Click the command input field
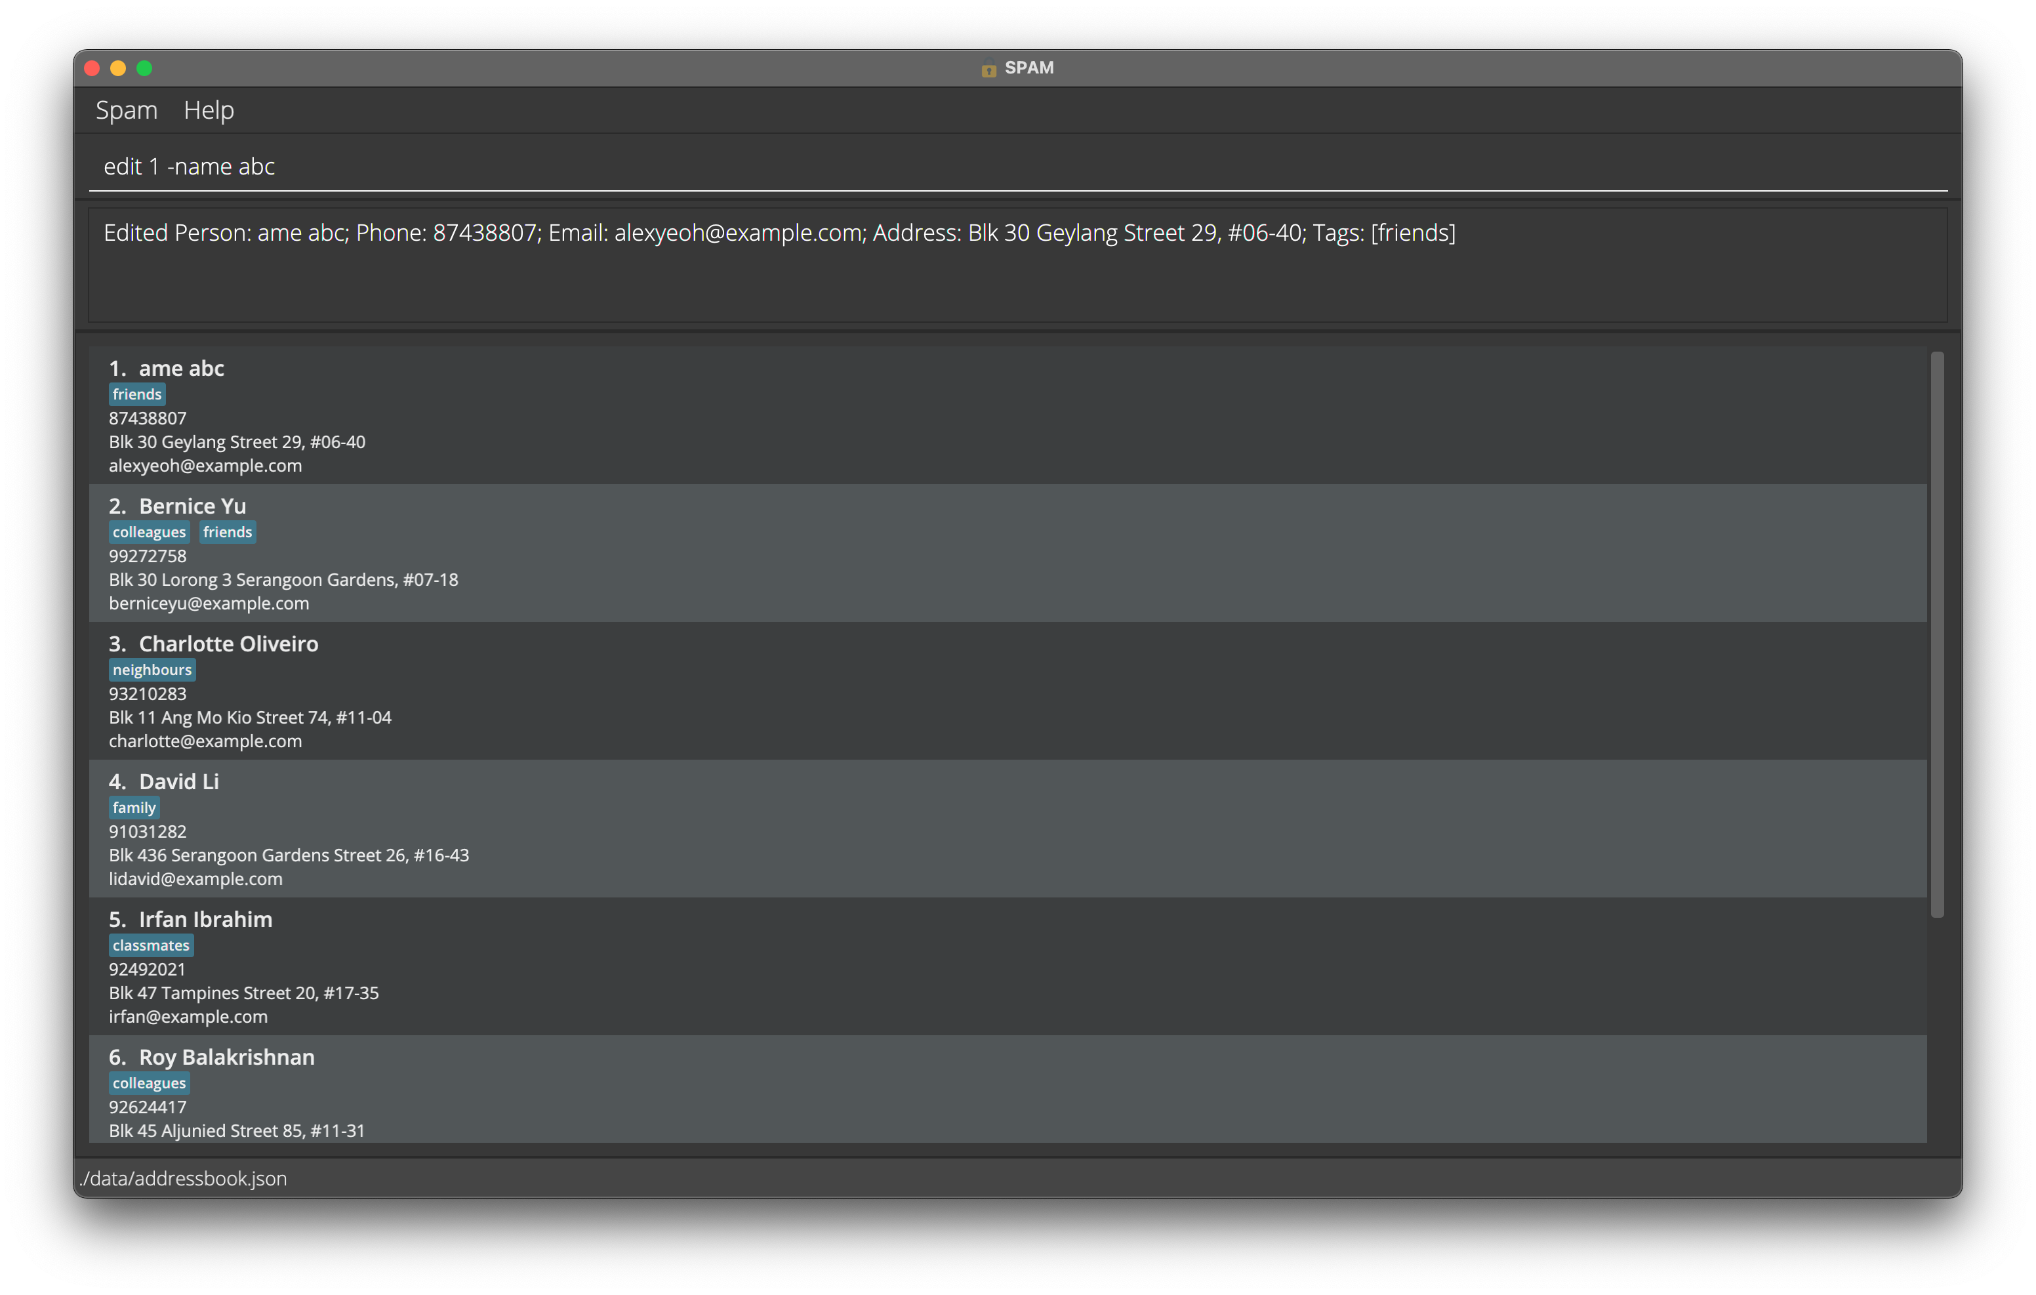This screenshot has height=1295, width=2036. (x=1015, y=167)
